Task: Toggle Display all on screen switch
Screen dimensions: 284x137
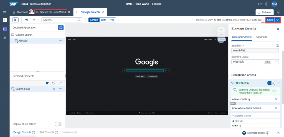Action: (x=58, y=124)
